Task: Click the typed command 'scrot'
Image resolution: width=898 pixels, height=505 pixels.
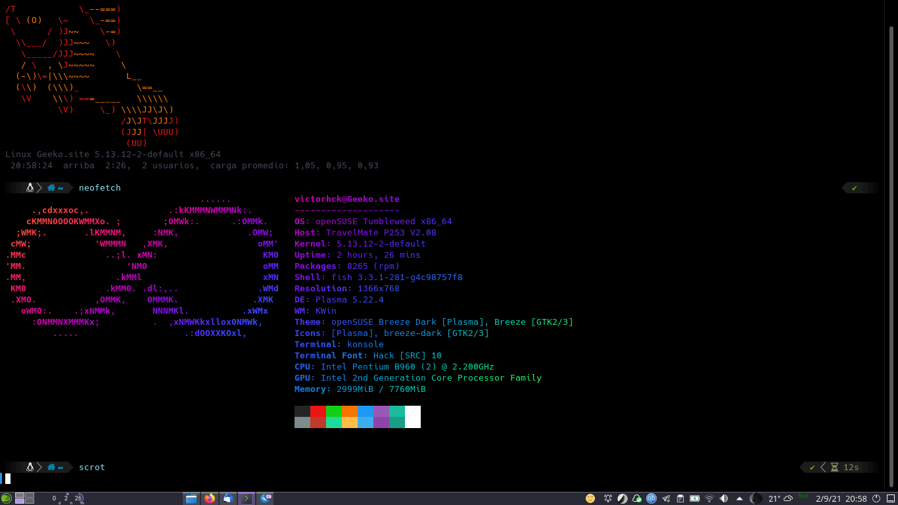Action: (x=92, y=468)
